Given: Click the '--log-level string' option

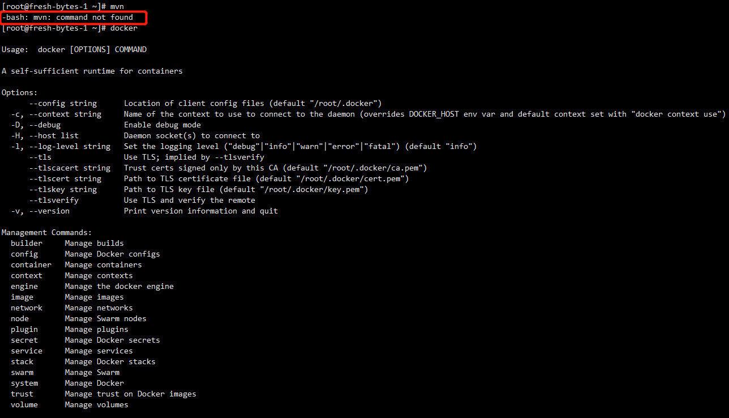Looking at the screenshot, I should [70, 147].
